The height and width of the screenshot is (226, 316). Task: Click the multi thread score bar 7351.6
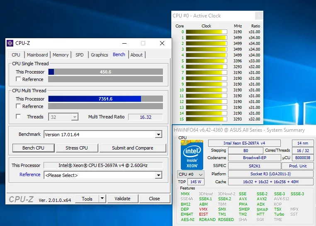click(105, 99)
